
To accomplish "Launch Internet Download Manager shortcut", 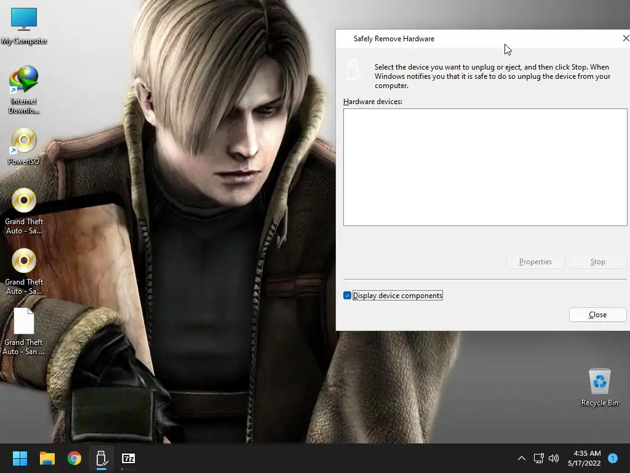I will tap(24, 90).
